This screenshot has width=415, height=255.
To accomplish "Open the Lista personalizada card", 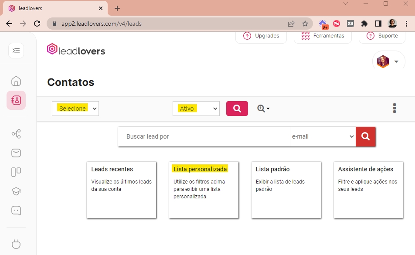I will (204, 190).
